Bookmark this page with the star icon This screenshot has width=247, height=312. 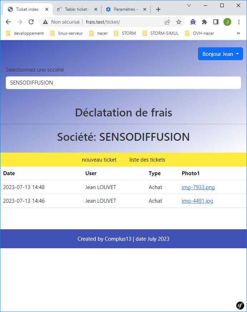(179, 22)
